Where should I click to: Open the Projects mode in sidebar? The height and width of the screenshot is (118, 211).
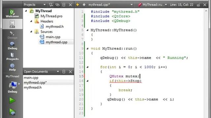coord(12,56)
